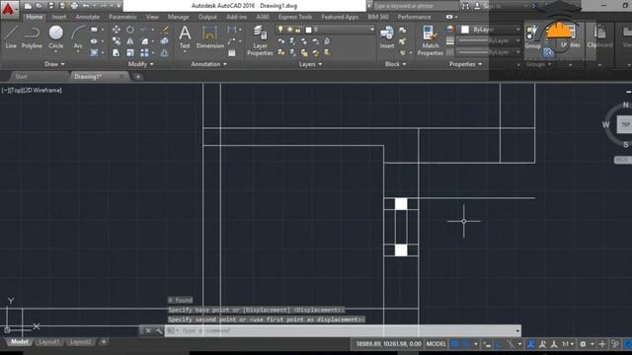
Task: Select the Offset tool in Modify panel
Action: pyautogui.click(x=165, y=52)
